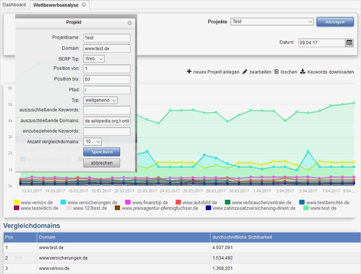
Task: Focus the Pfad input field
Action: pyautogui.click(x=107, y=90)
